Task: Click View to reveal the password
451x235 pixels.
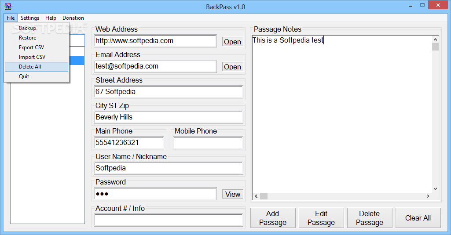Action: click(232, 194)
